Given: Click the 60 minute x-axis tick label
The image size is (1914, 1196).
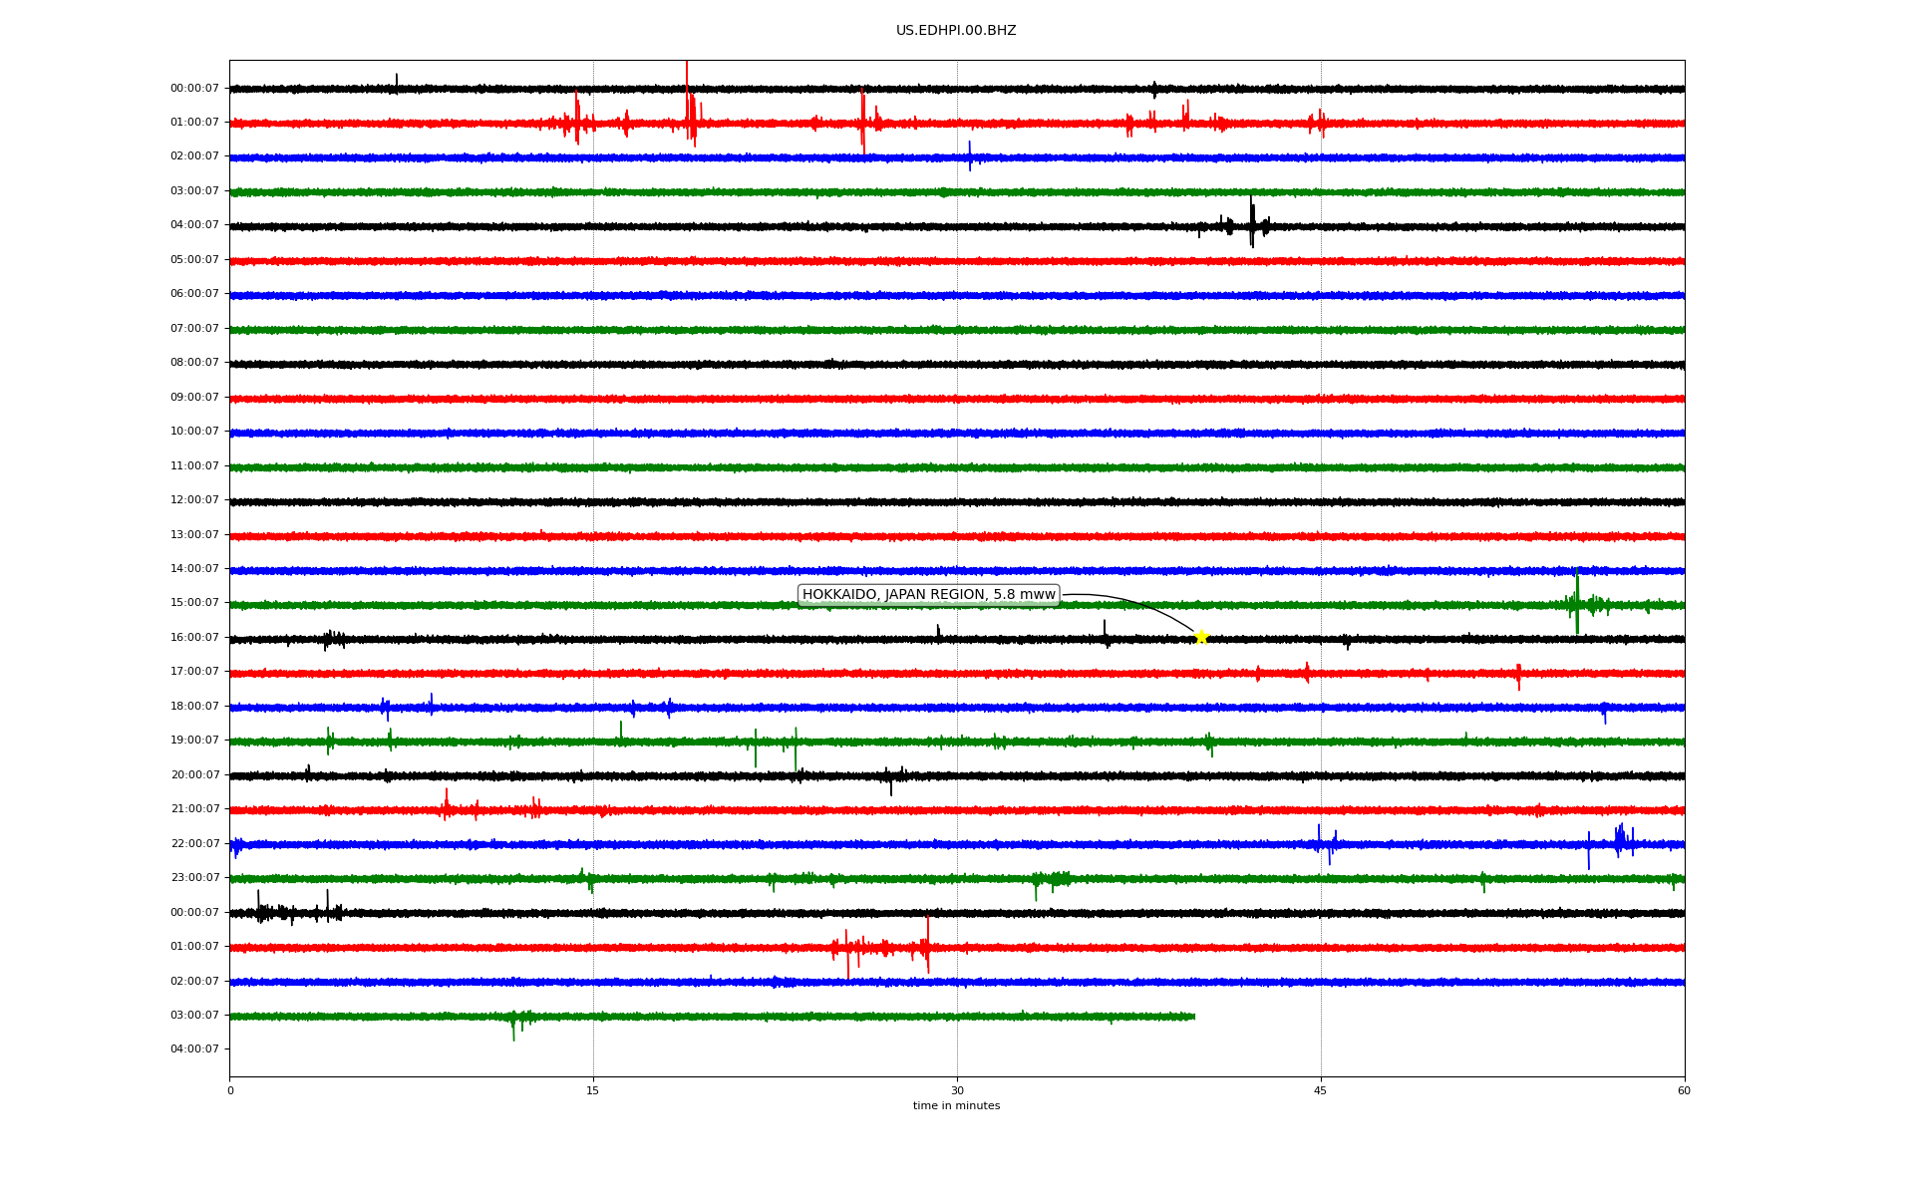Looking at the screenshot, I should 1684,1090.
